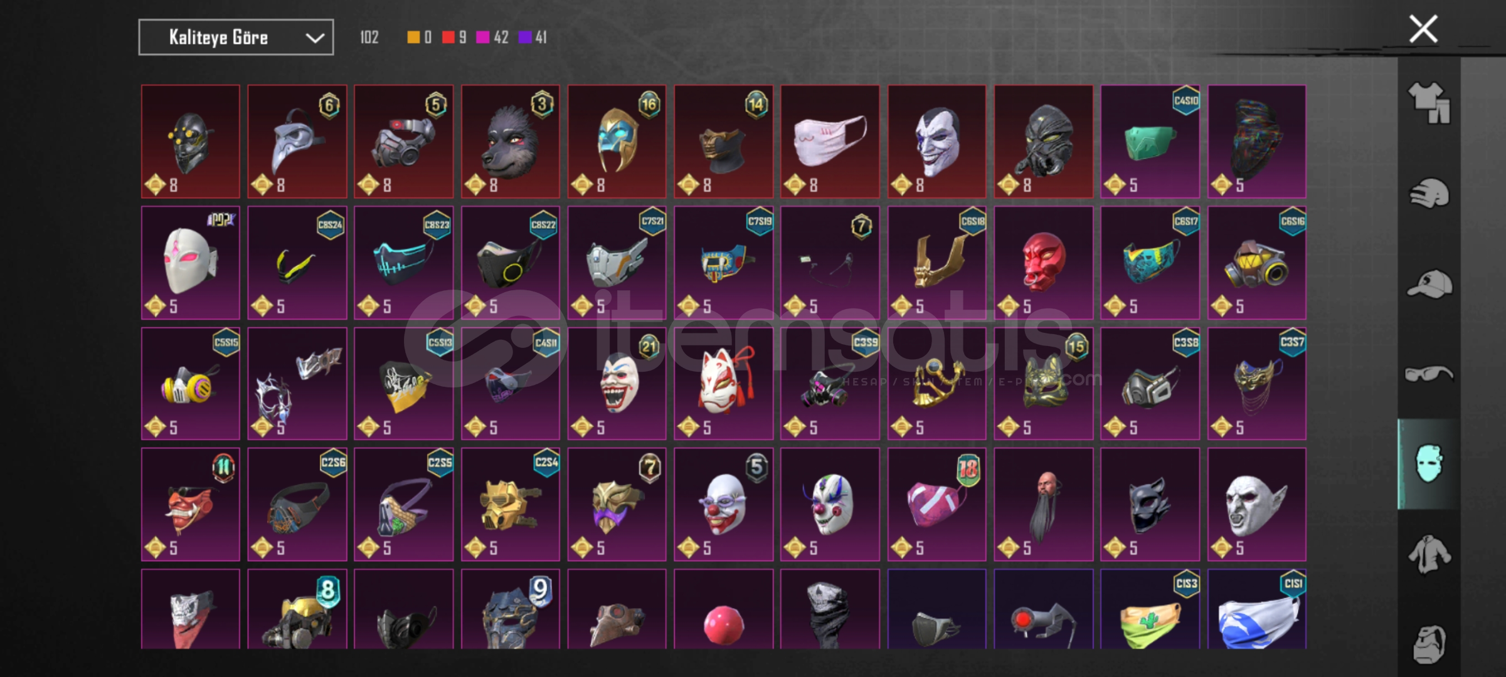Filter by the orange quality swatch

click(x=413, y=38)
